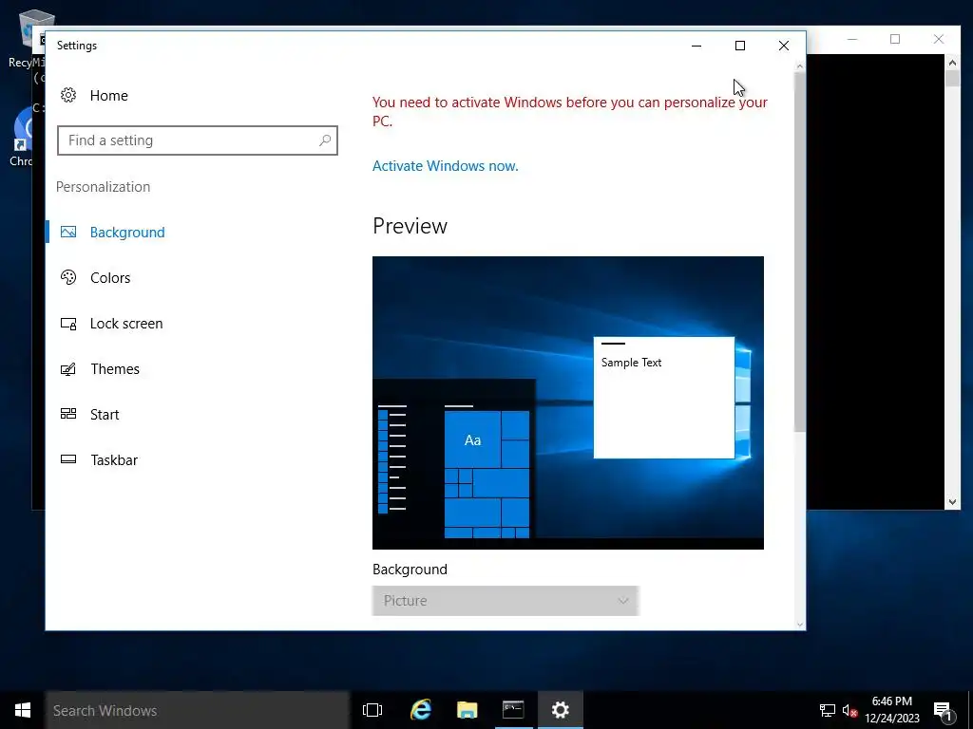Viewport: 973px width, 729px height.
Task: Go to Colors settings page
Action: [x=110, y=278]
